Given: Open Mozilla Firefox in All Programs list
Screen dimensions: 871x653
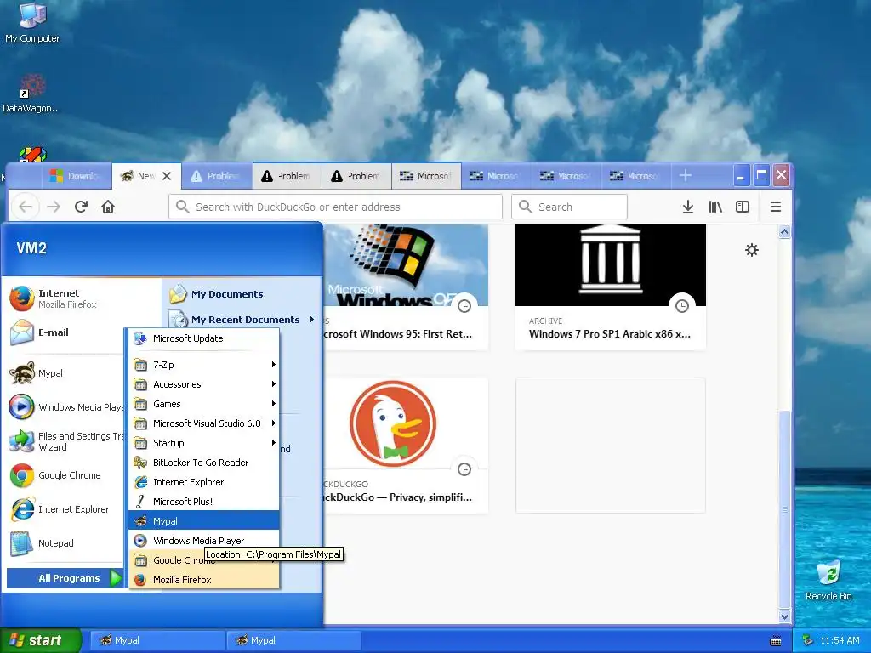Looking at the screenshot, I should pos(204,580).
